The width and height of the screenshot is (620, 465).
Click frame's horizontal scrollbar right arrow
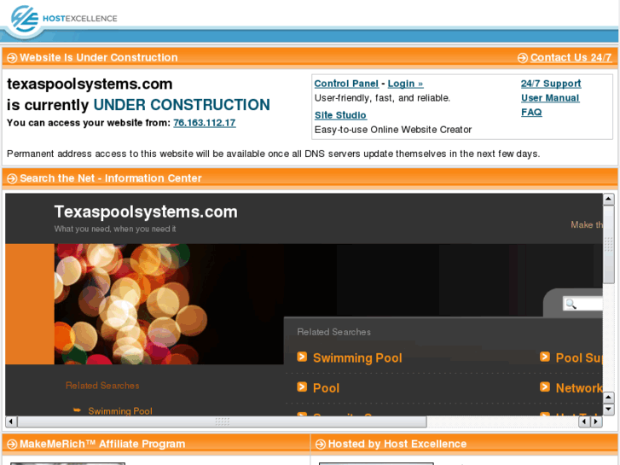click(x=596, y=421)
